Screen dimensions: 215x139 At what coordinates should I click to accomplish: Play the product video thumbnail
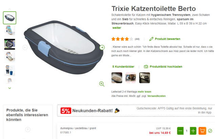9,44
